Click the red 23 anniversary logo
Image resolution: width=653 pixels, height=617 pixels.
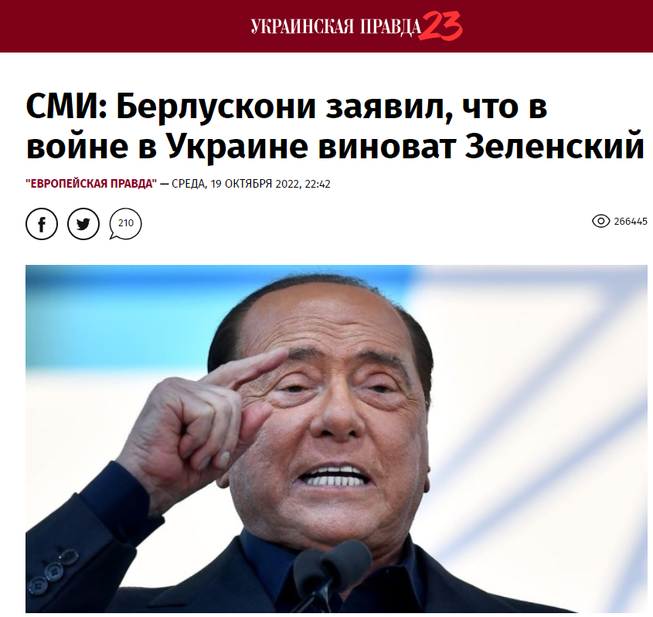[x=440, y=25]
